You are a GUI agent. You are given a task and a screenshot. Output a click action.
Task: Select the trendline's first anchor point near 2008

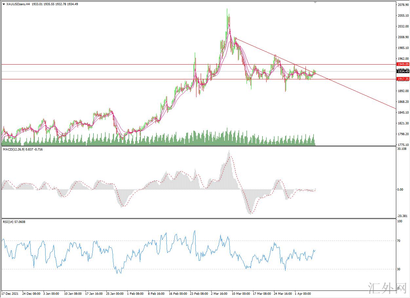(235, 38)
